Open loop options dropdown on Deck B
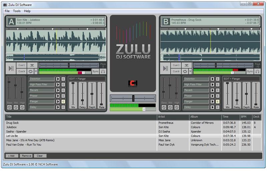 (190, 71)
